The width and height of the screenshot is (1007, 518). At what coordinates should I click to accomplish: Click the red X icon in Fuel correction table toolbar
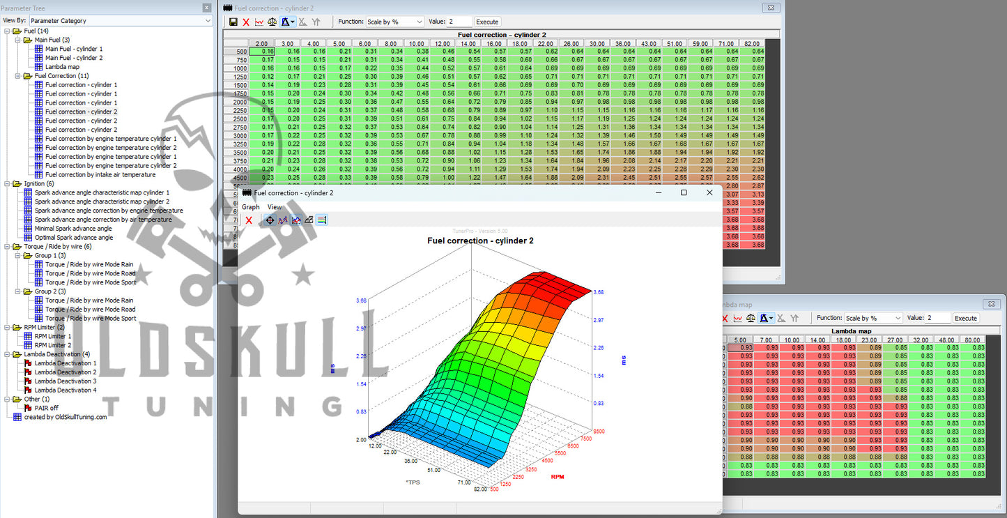pyautogui.click(x=246, y=22)
